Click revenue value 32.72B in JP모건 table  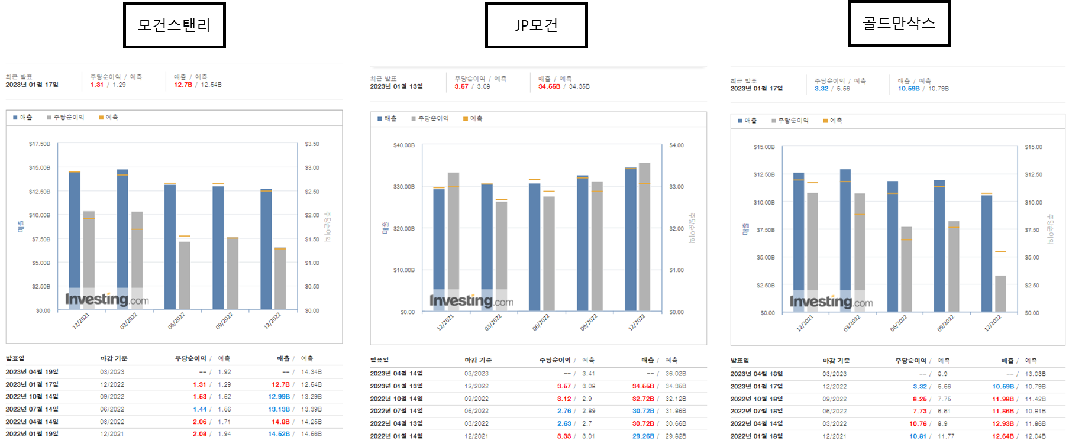[643, 399]
